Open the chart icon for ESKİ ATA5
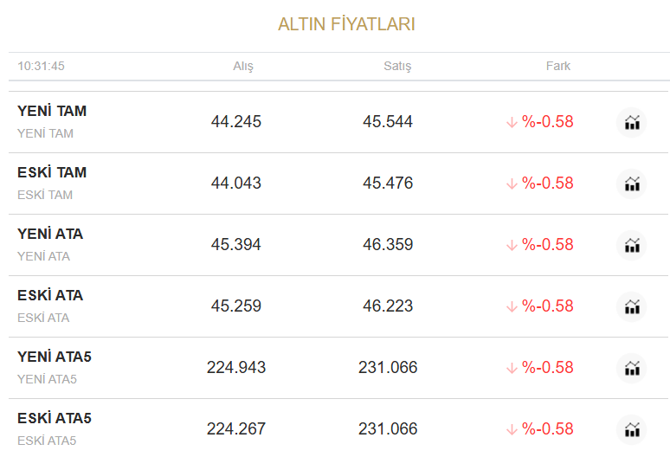This screenshot has height=457, width=670. (632, 430)
